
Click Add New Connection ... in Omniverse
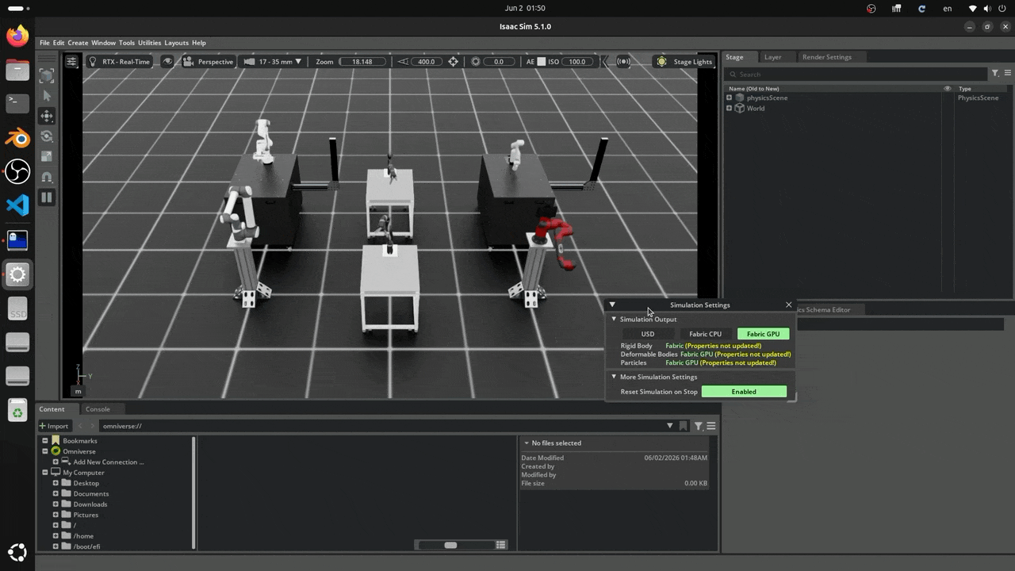tap(109, 462)
